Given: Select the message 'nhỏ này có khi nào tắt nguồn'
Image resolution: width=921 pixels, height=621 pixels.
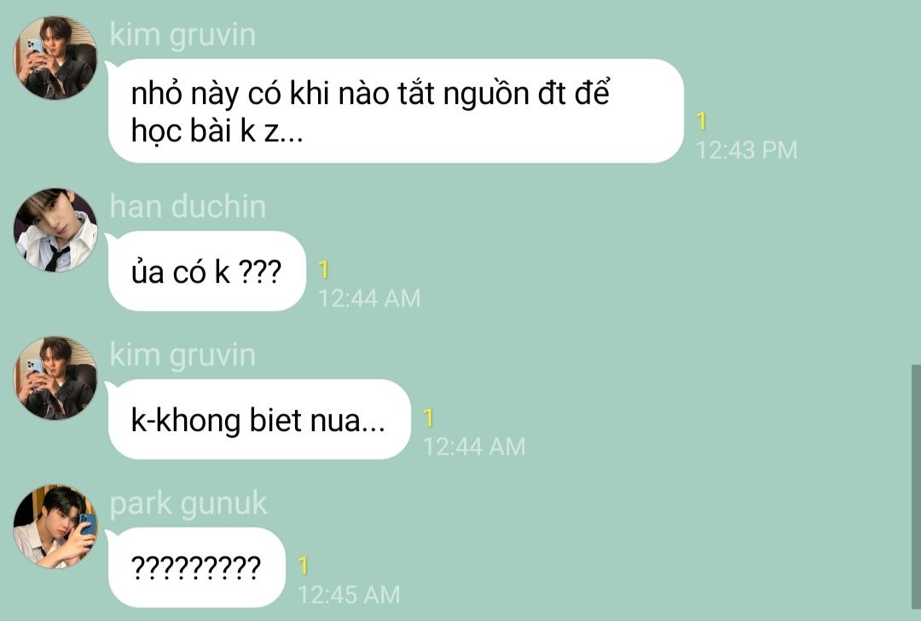Looking at the screenshot, I should (396, 111).
